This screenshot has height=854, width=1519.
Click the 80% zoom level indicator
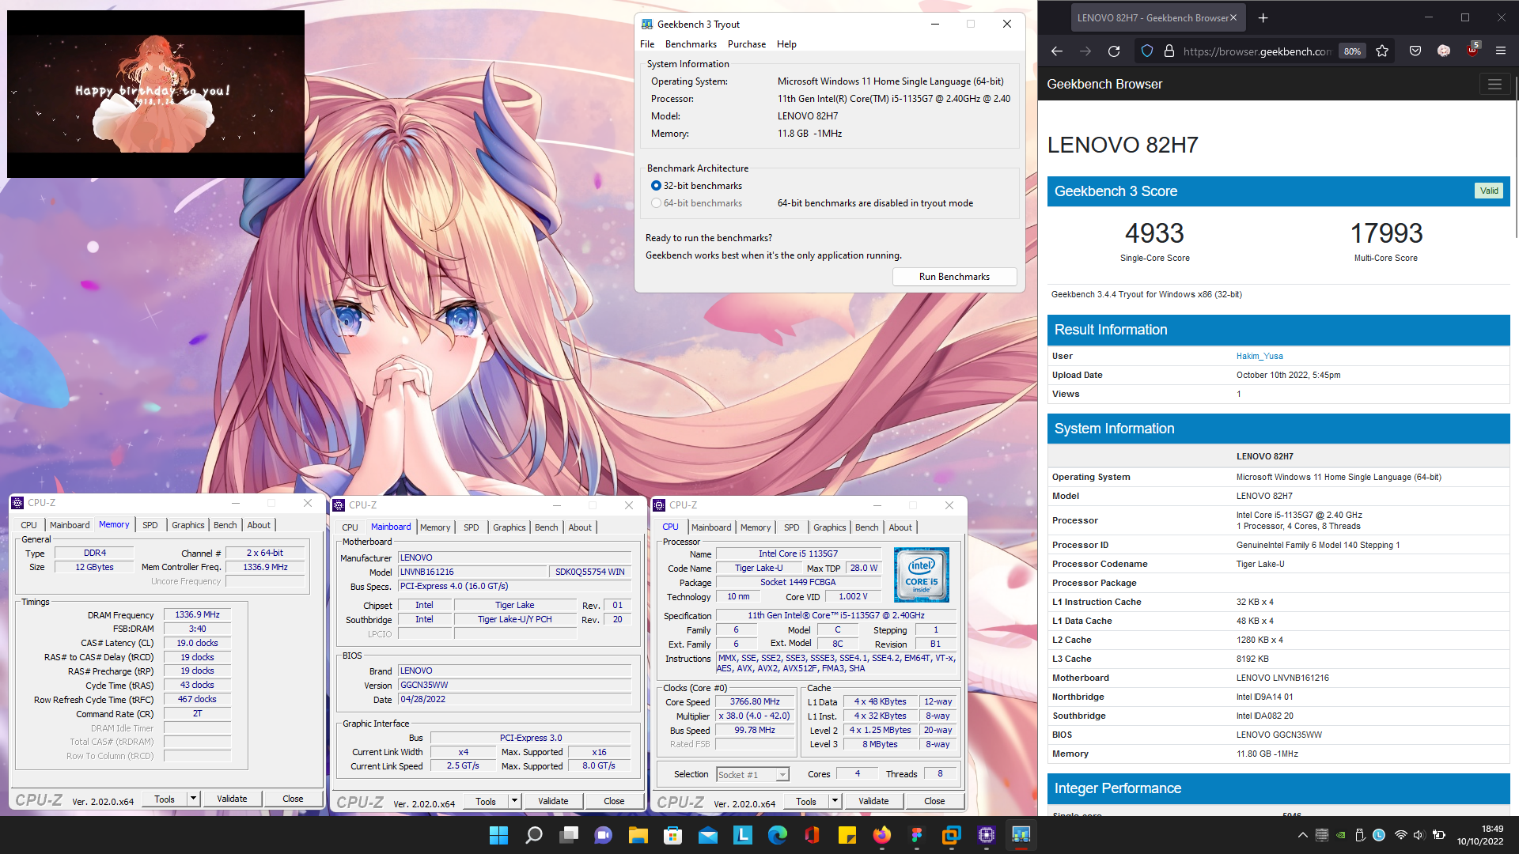pyautogui.click(x=1352, y=51)
